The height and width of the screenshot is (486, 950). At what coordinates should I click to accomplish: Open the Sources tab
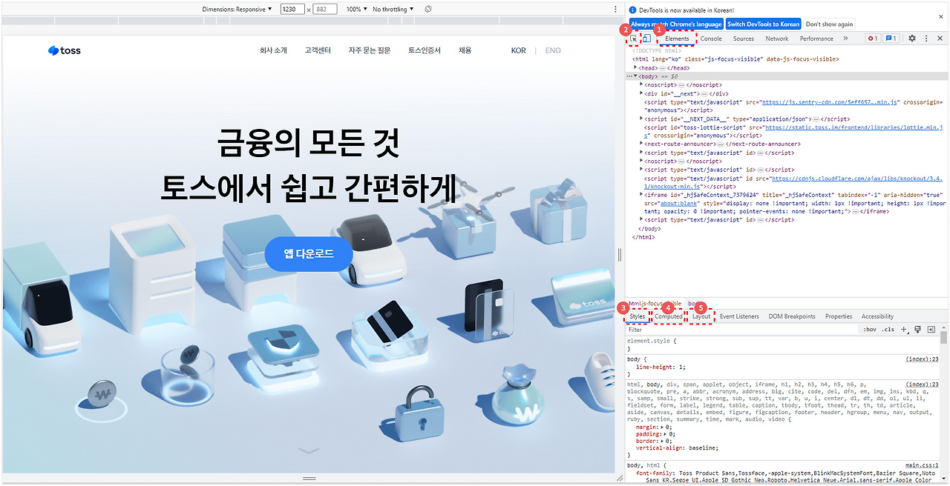[743, 39]
